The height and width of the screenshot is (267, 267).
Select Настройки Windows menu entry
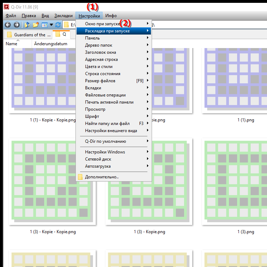click(114, 152)
